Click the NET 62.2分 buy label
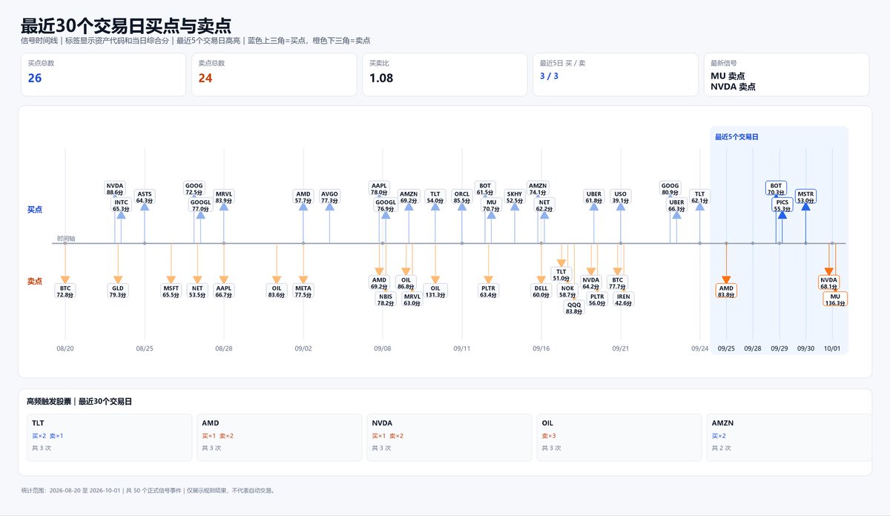Image resolution: width=890 pixels, height=516 pixels. tap(544, 205)
